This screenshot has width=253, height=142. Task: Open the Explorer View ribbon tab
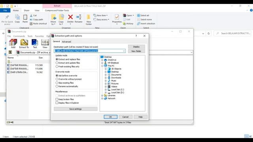tap(37, 10)
